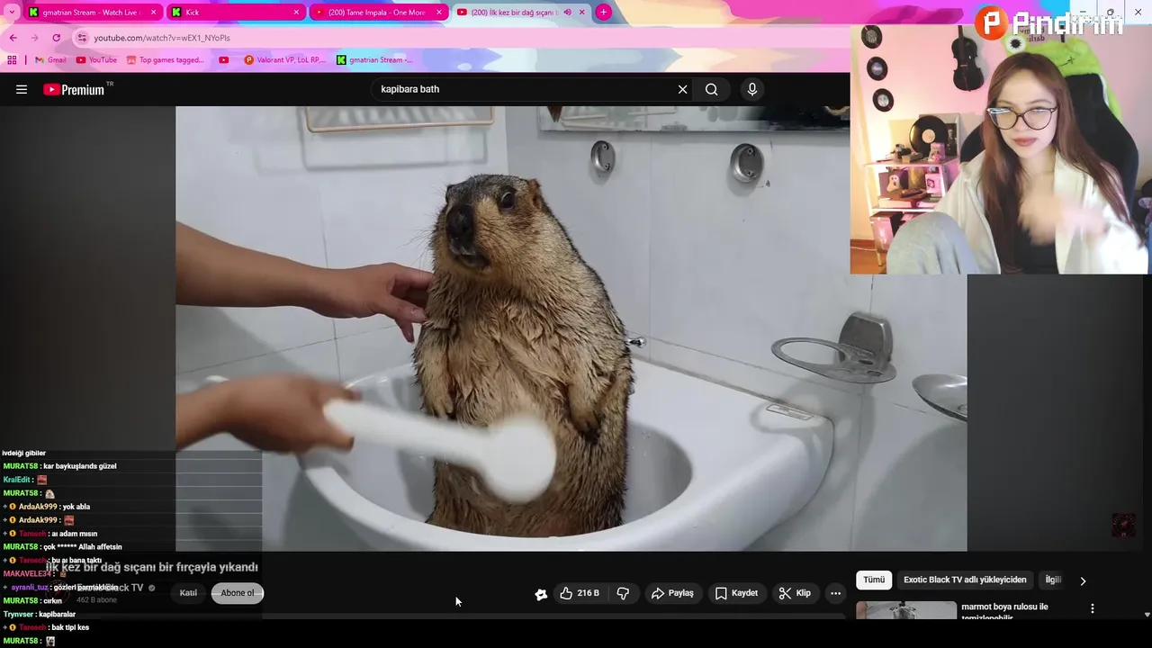Mute the tab via its speaker icon
Image resolution: width=1152 pixels, height=648 pixels.
click(x=568, y=13)
